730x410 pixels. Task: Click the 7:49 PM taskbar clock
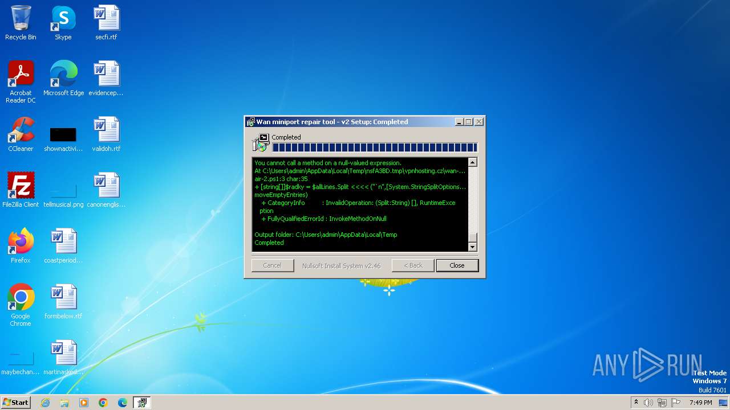click(700, 403)
